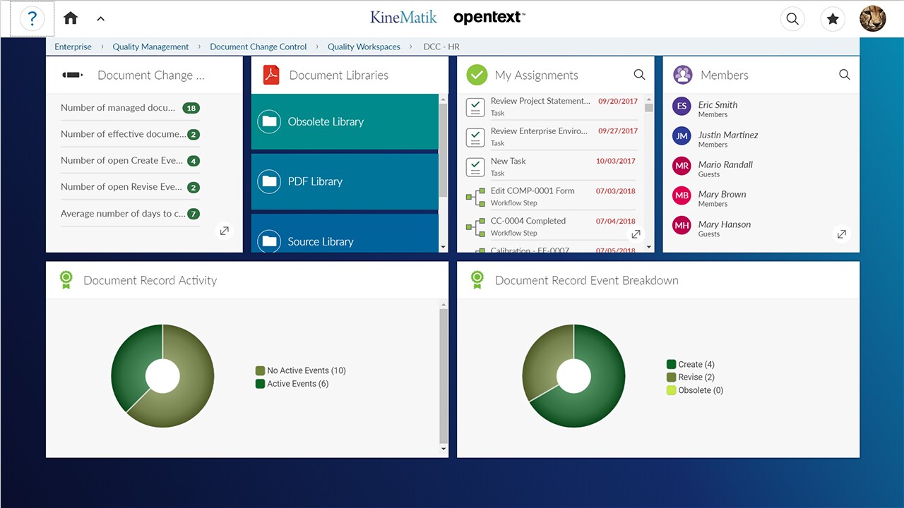This screenshot has width=904, height=508.
Task: Toggle Obsolete (0) legend entry
Action: 695,390
